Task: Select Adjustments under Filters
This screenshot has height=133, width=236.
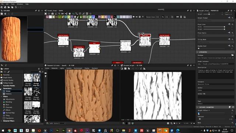Action: pyautogui.click(x=10, y=99)
